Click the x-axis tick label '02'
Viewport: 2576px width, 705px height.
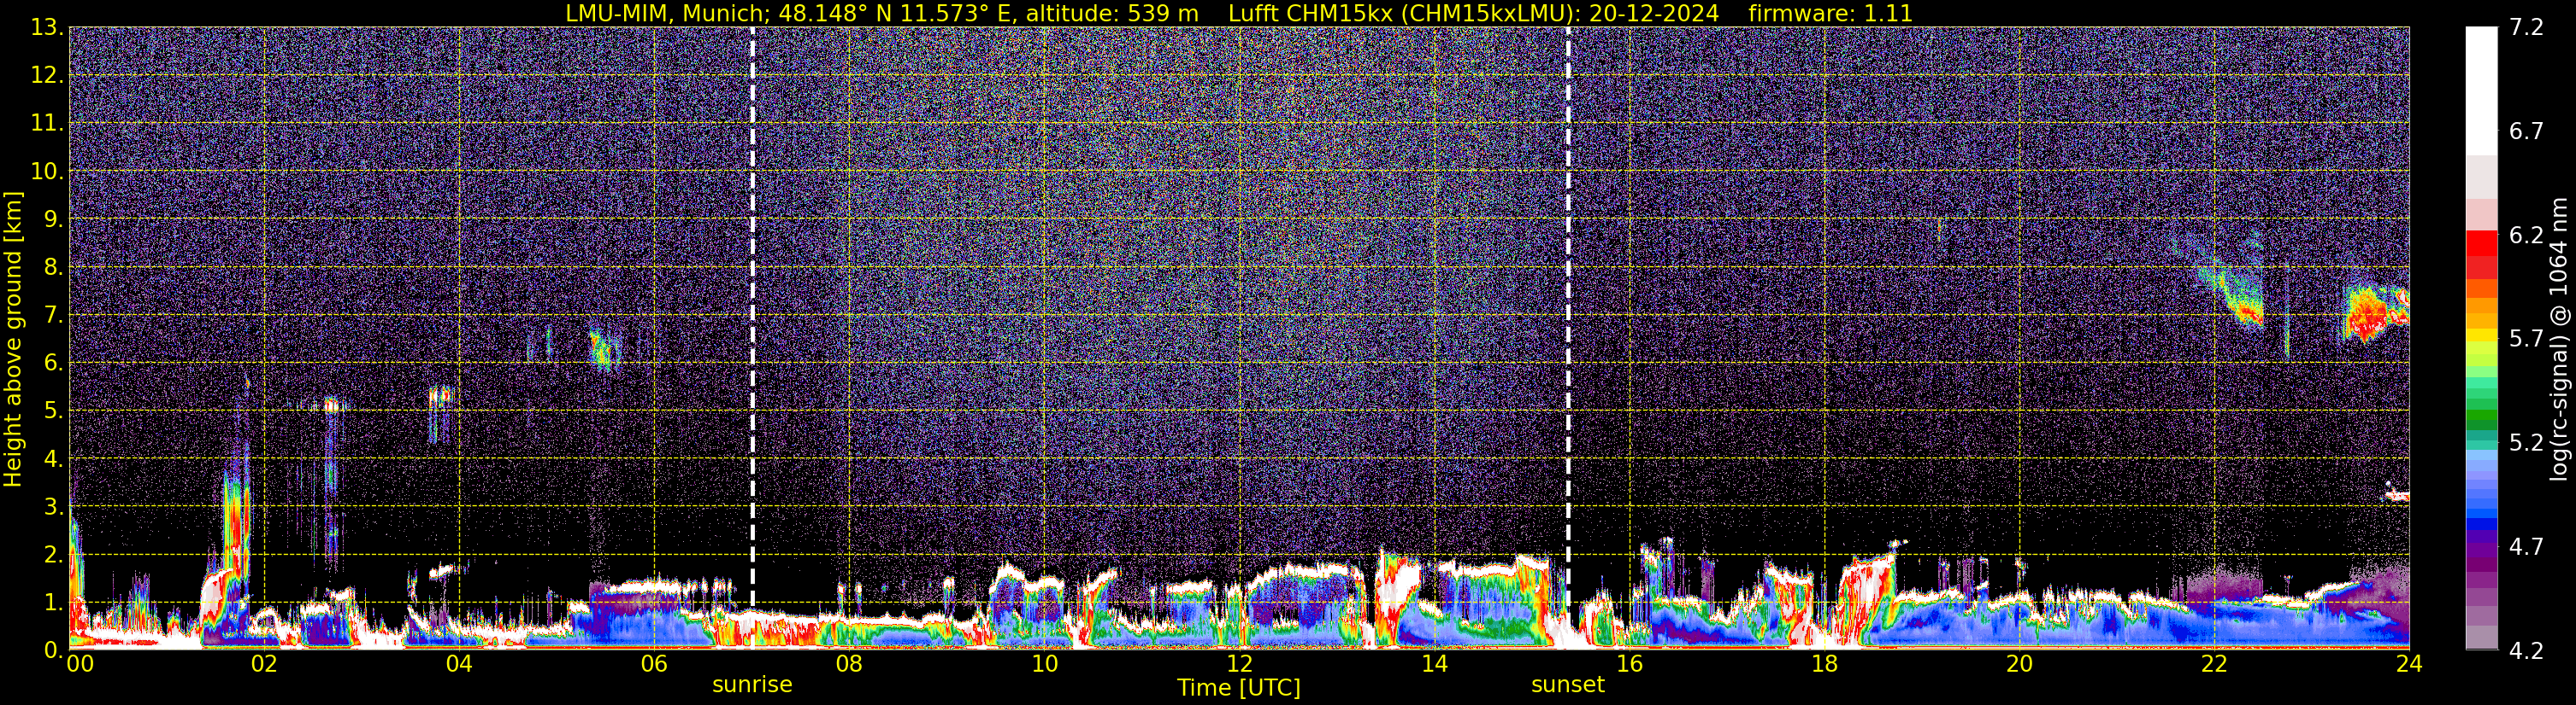[x=264, y=665]
